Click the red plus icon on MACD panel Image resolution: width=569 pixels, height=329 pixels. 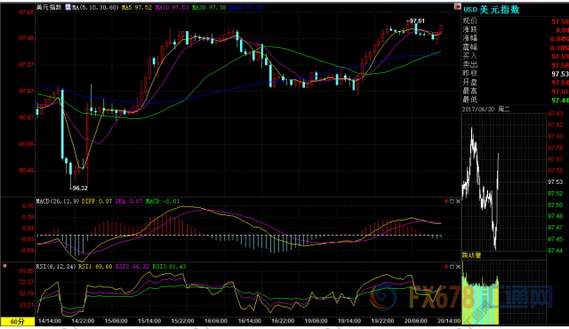pyautogui.click(x=446, y=201)
